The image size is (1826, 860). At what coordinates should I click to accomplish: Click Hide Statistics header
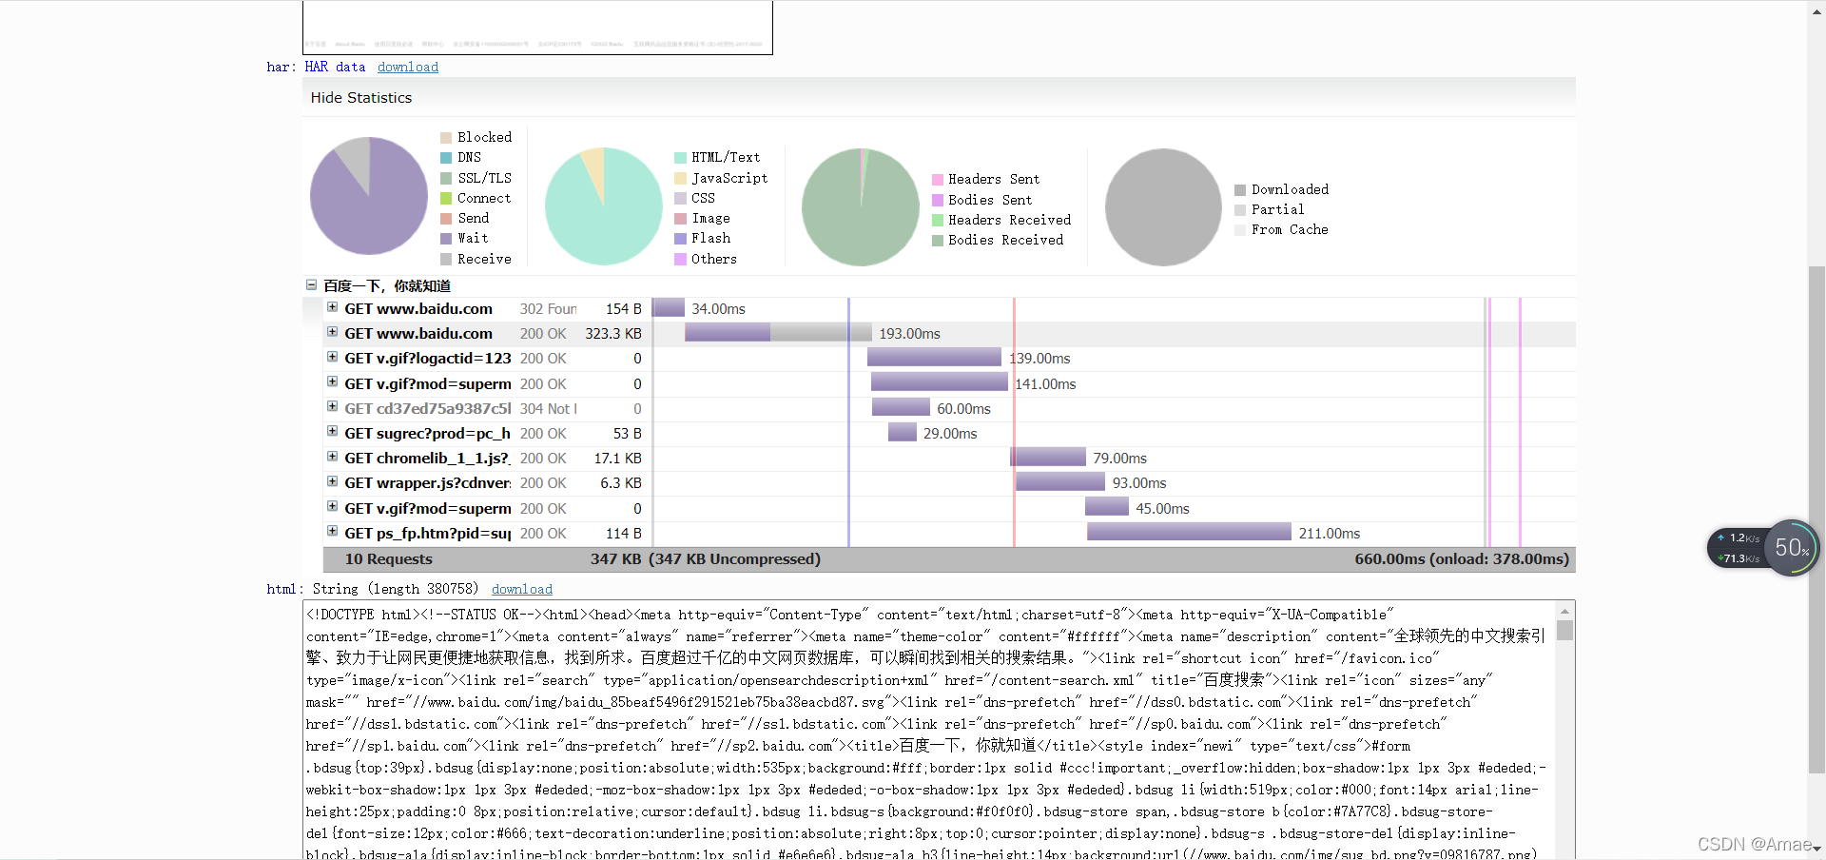click(361, 97)
